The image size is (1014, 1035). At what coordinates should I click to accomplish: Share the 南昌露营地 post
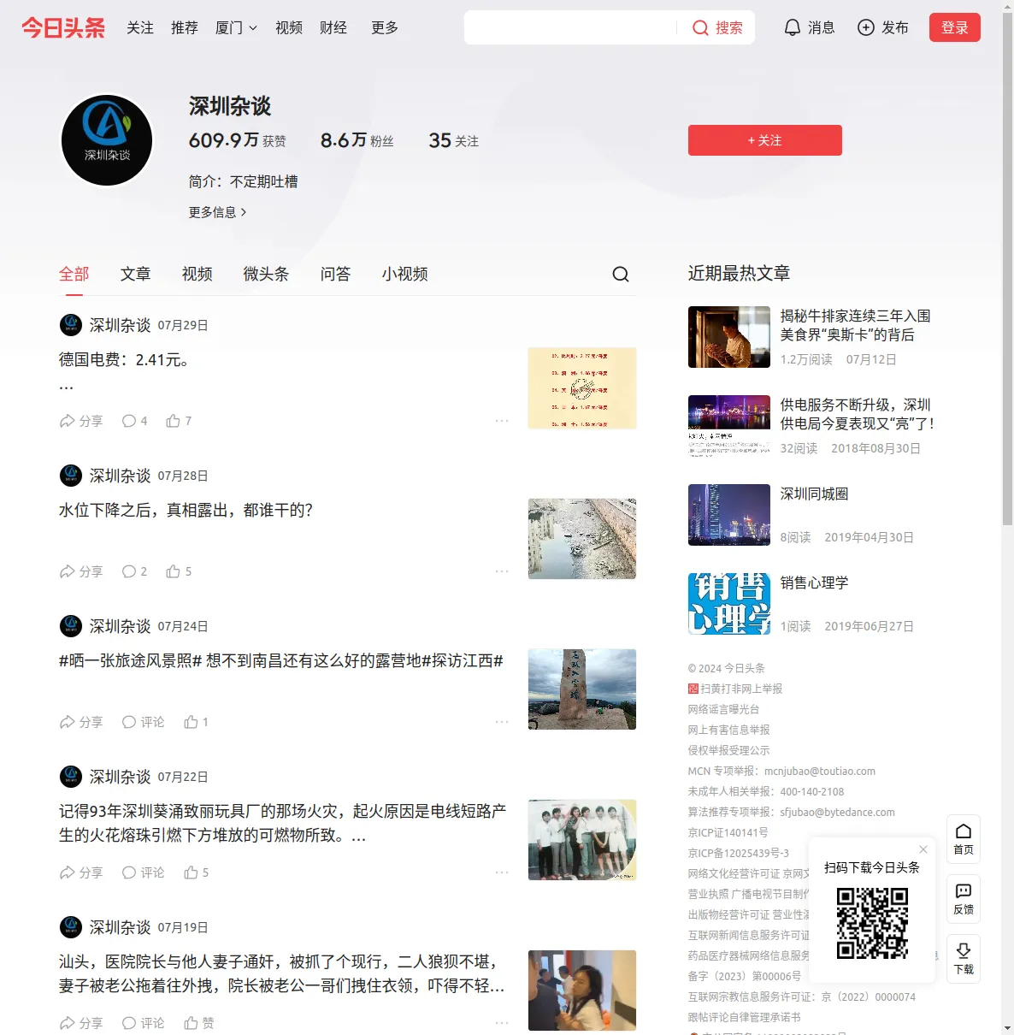[x=81, y=722]
